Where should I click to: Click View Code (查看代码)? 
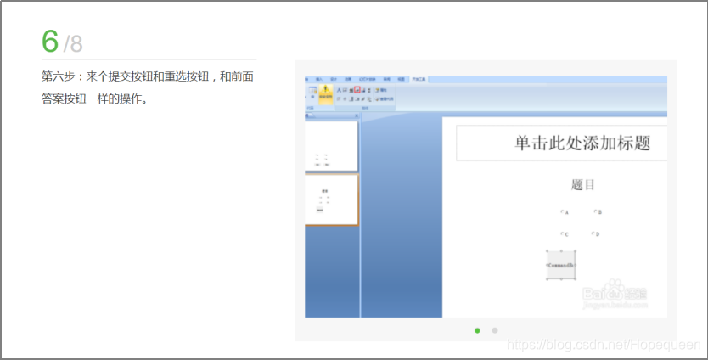[385, 99]
